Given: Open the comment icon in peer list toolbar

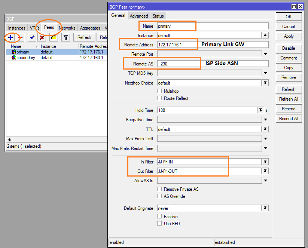Looking at the screenshot, I should pos(52,37).
